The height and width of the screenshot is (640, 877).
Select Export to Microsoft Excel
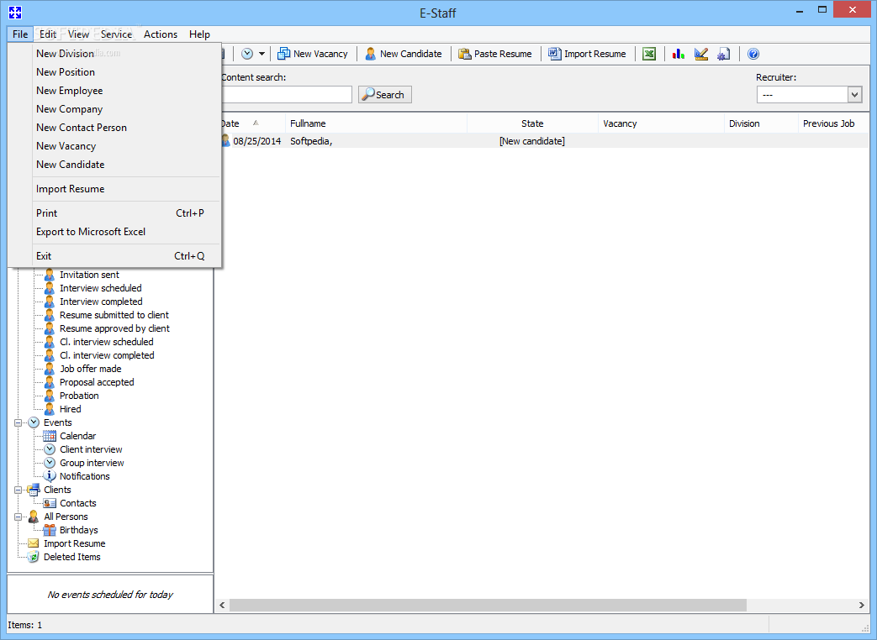pos(114,231)
